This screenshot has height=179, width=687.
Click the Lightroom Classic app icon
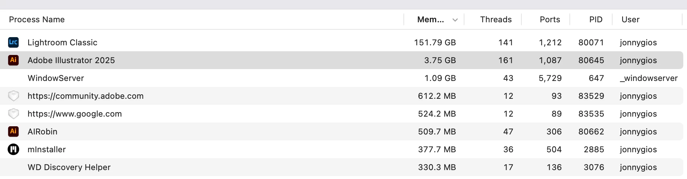coord(13,42)
